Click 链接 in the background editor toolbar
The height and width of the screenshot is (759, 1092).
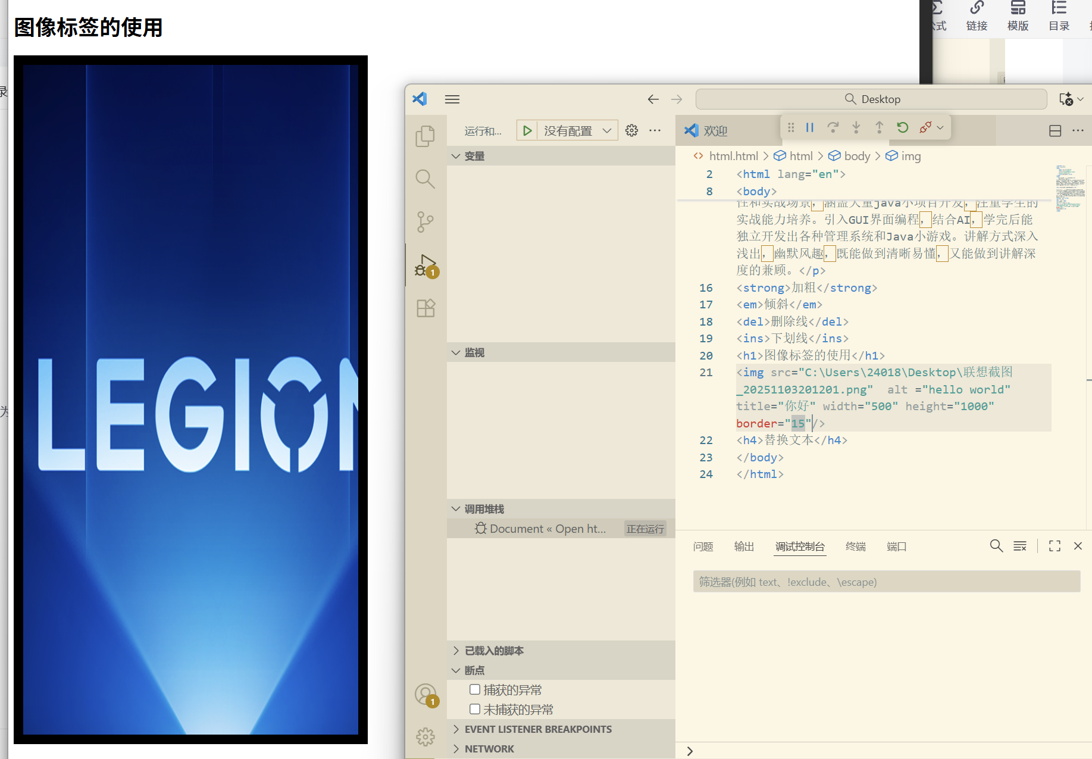tap(977, 16)
